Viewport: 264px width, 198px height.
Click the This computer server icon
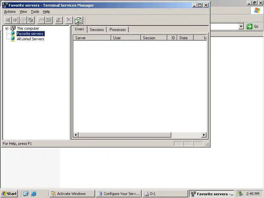coord(13,28)
